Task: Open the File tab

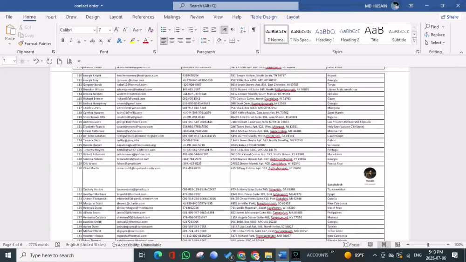Action: pyautogui.click(x=9, y=17)
